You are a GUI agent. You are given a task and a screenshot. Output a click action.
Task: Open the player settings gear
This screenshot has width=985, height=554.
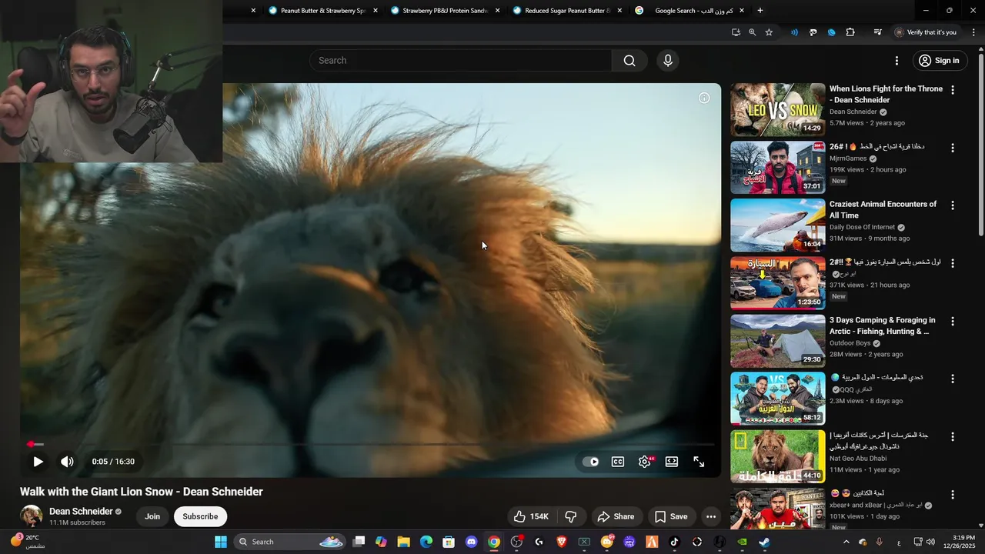pyautogui.click(x=645, y=462)
